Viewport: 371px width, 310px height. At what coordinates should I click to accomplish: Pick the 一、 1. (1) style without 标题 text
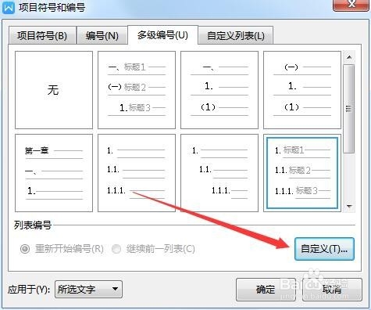coord(219,90)
